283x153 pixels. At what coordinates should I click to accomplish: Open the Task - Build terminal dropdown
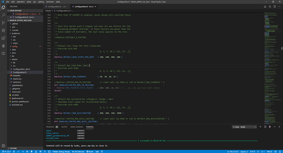[x=244, y=127]
